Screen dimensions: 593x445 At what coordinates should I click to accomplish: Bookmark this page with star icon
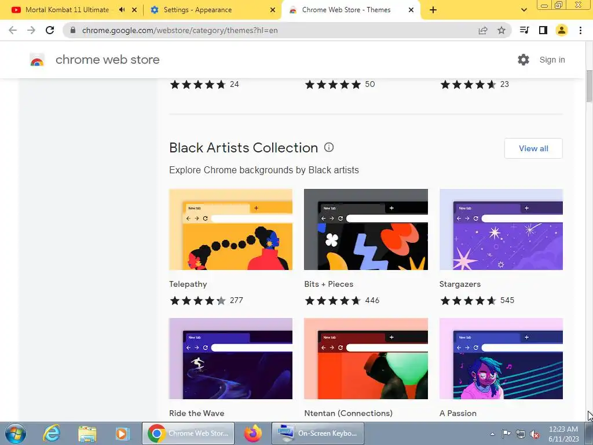(502, 30)
